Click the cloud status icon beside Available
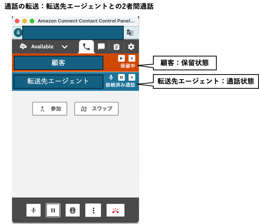The height and width of the screenshot is (224, 259). tap(23, 46)
